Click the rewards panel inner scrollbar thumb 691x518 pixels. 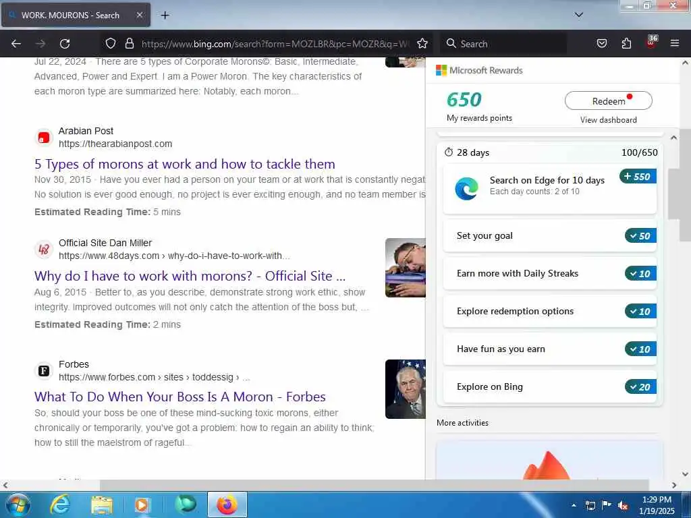673,194
